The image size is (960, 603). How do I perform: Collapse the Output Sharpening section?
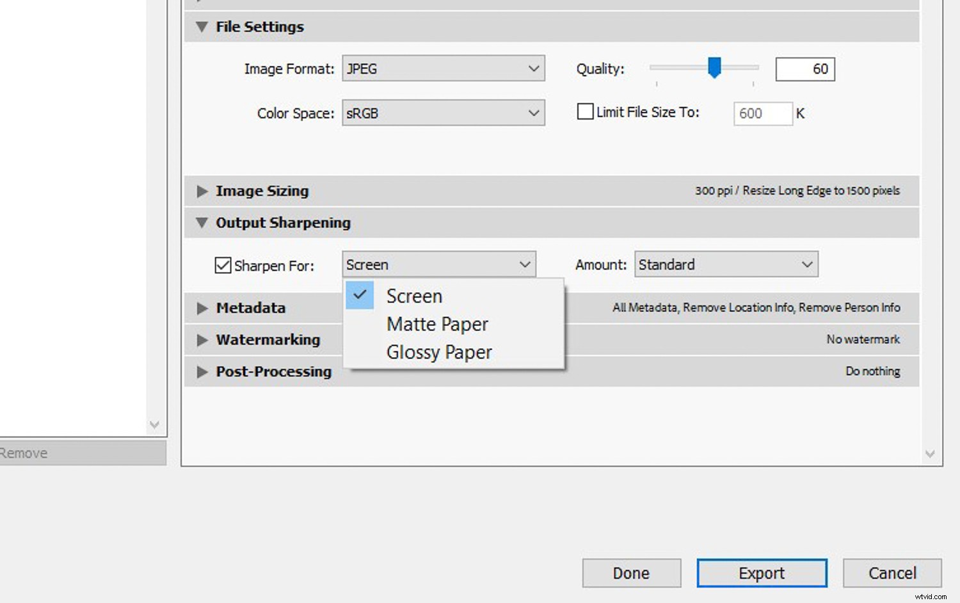coord(202,223)
